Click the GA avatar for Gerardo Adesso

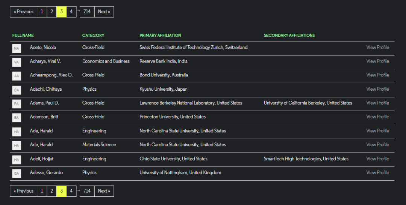pos(17,173)
